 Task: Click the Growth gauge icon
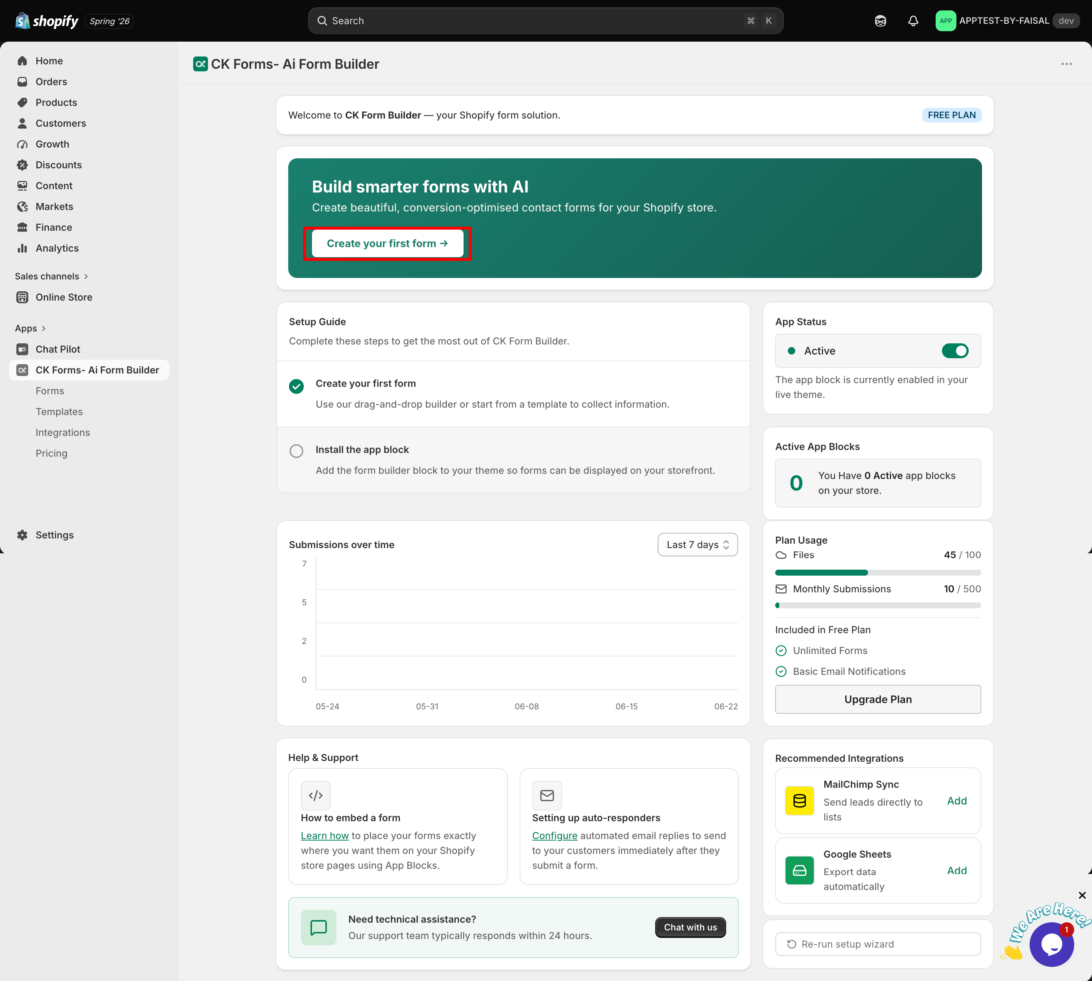click(22, 145)
